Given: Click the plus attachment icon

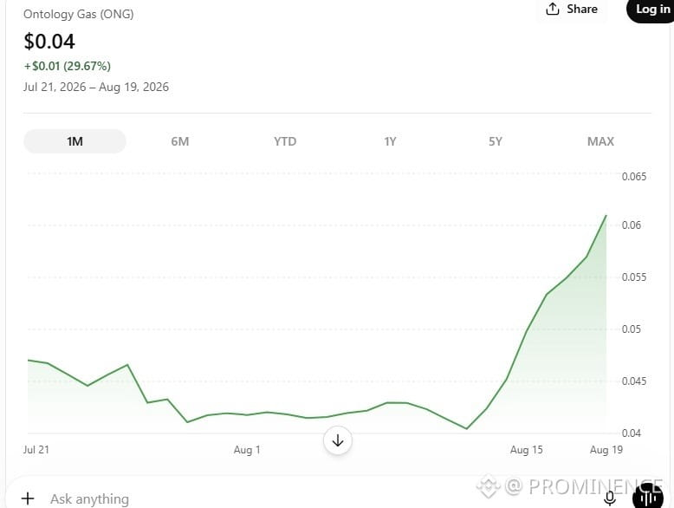Looking at the screenshot, I should [x=28, y=498].
